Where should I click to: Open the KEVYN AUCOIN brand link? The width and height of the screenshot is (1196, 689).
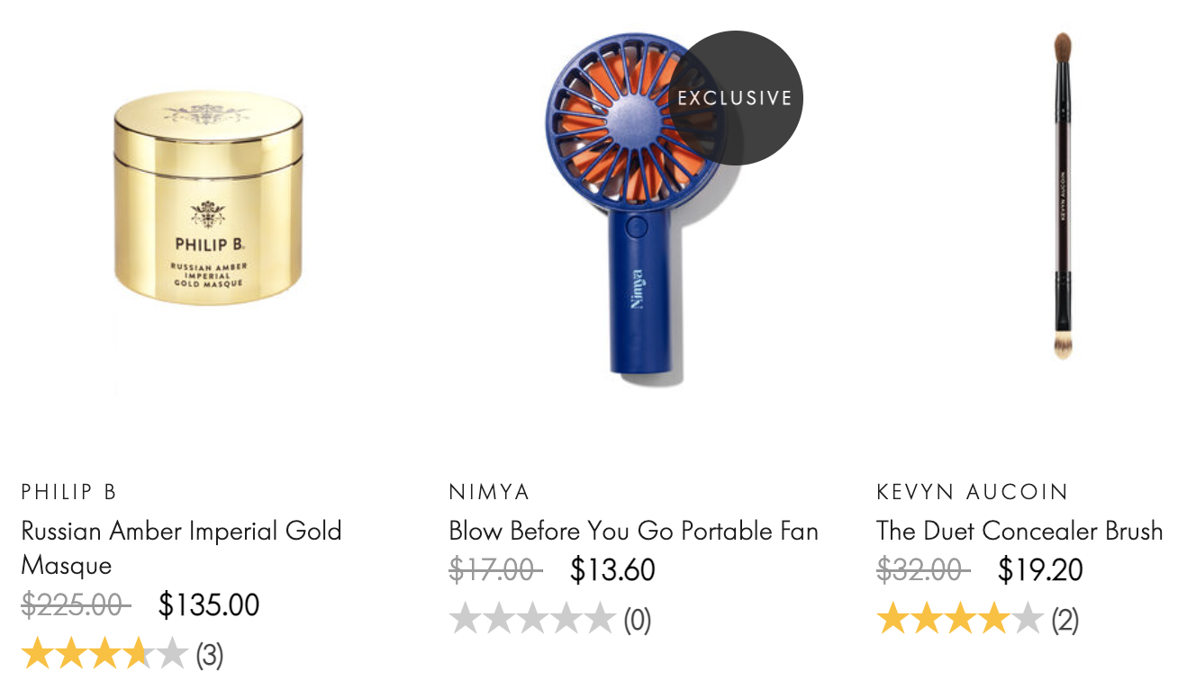[x=972, y=492]
